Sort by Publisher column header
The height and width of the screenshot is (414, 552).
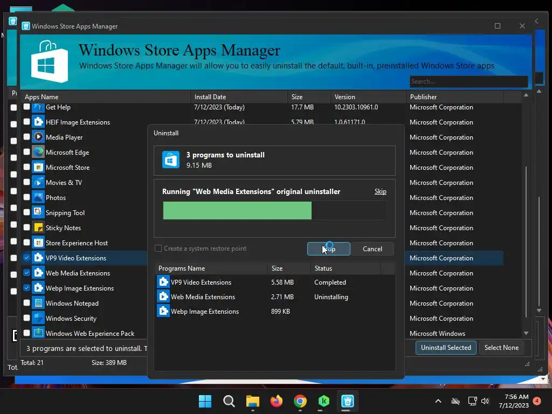(x=455, y=97)
